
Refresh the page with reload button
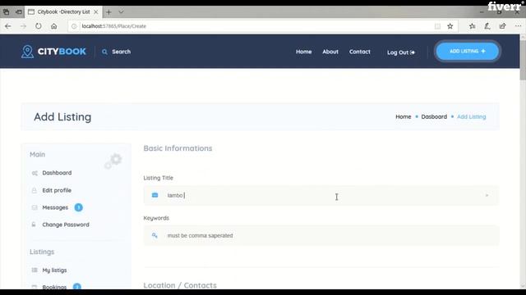point(39,26)
